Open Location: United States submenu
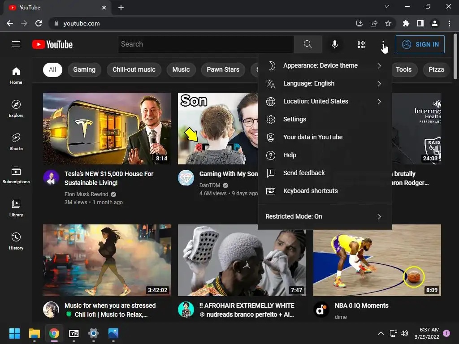Screen dimensions: 459x344 click(x=325, y=102)
